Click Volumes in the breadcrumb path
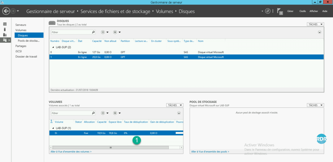This screenshot has height=162, width=333. coord(165,11)
